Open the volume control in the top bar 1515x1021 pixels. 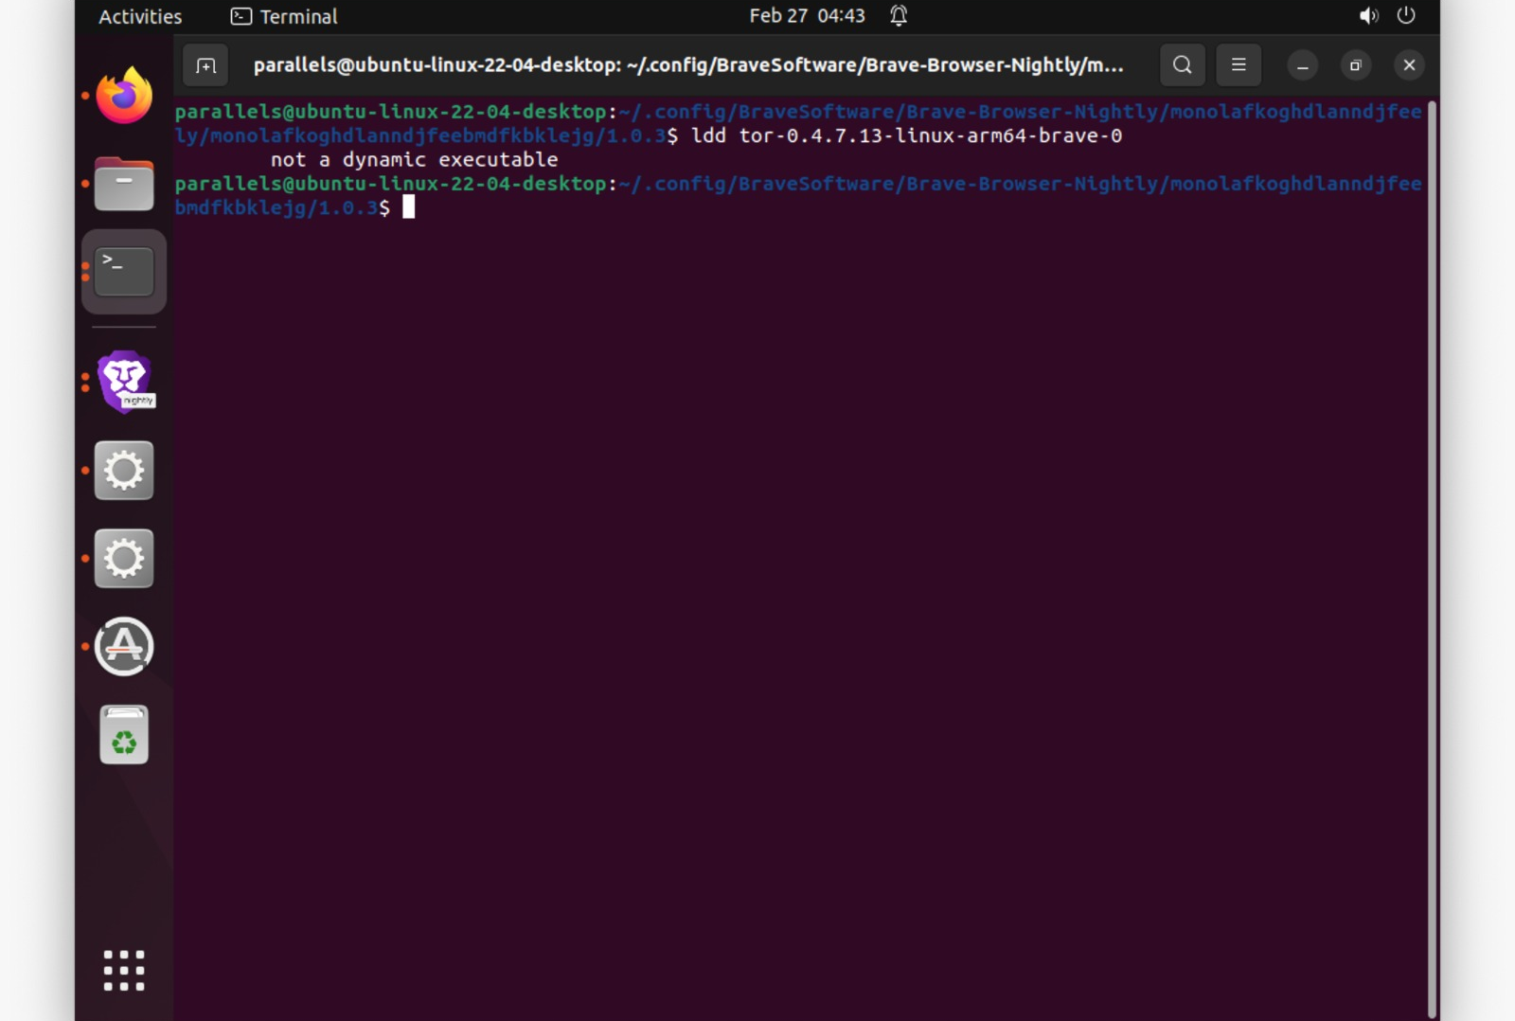tap(1367, 15)
